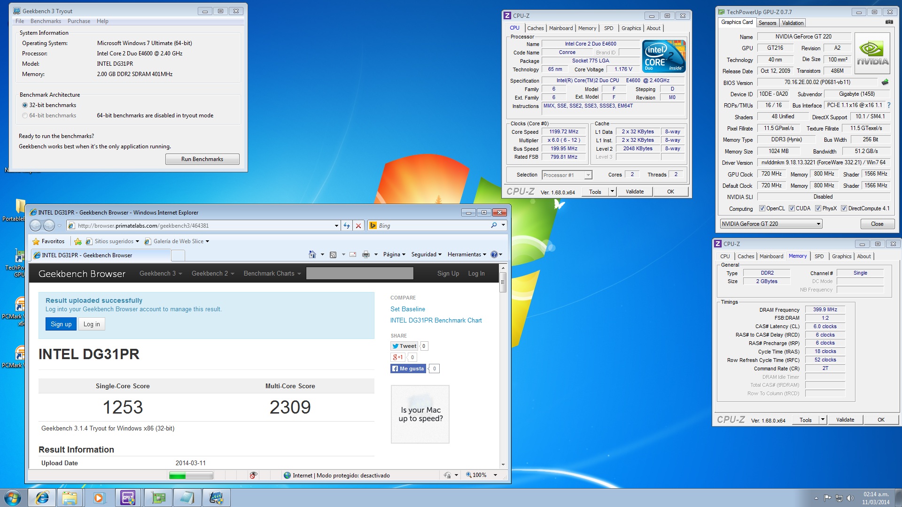Open the Geekbench 3 dropdown in navbar
902x507 pixels.
161,274
